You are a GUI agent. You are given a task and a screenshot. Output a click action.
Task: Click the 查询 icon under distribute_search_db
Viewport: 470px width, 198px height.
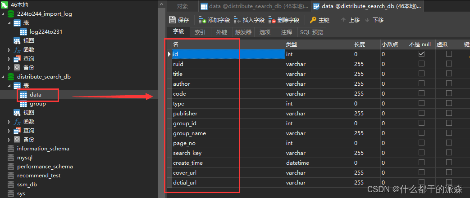(17, 131)
